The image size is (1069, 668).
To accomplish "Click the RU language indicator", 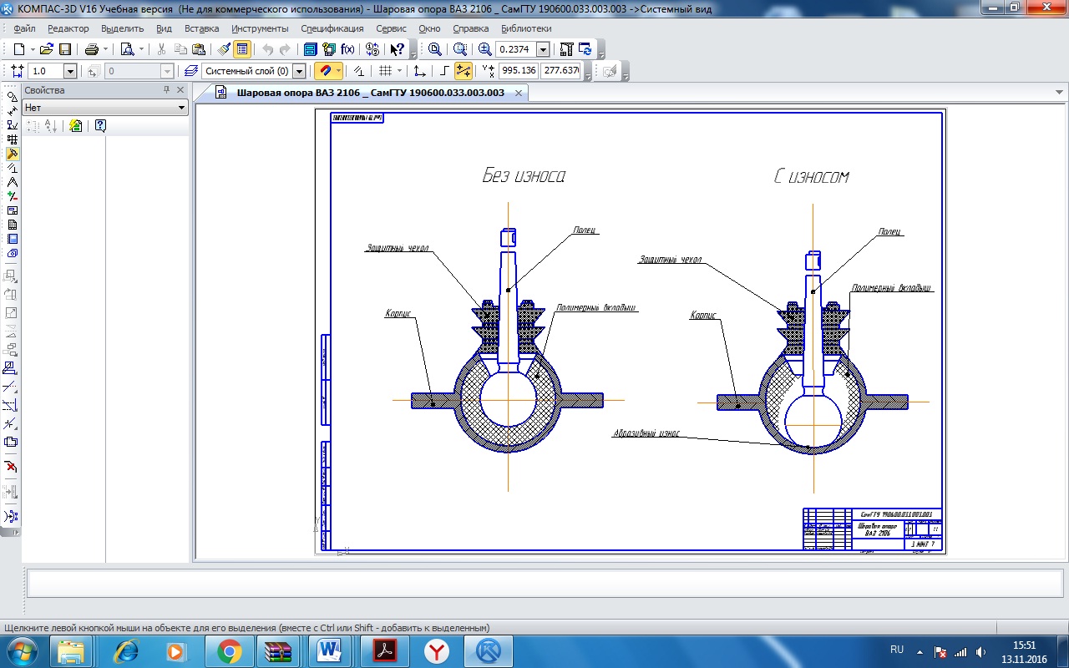I will pos(897,650).
